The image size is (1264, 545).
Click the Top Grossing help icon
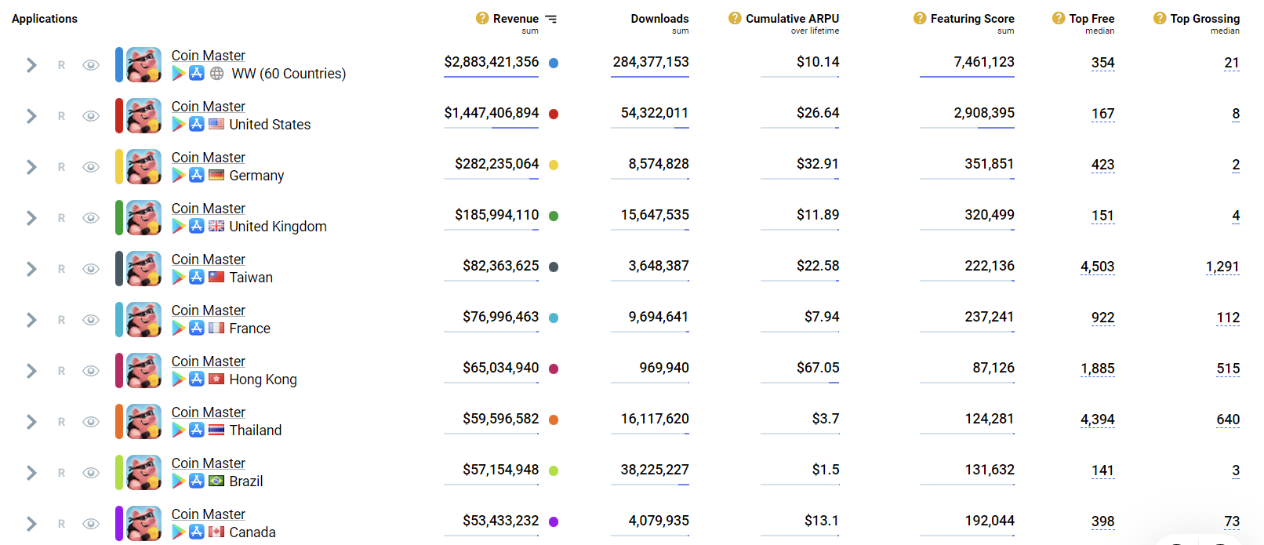coord(1160,18)
